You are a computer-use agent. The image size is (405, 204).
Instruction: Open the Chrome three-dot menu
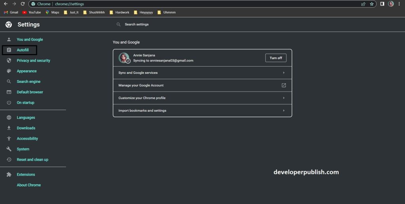pyautogui.click(x=399, y=4)
